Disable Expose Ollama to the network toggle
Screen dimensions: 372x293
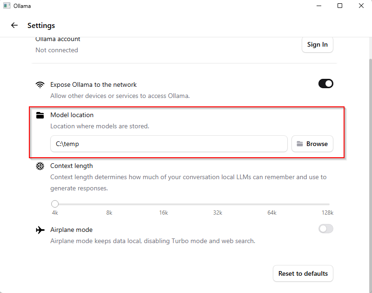[325, 84]
